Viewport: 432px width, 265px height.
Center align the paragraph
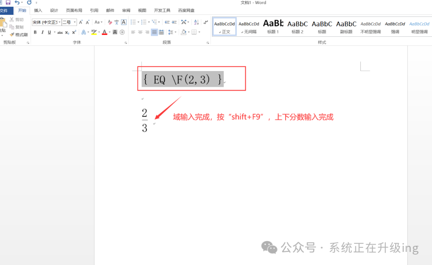tap(140, 32)
